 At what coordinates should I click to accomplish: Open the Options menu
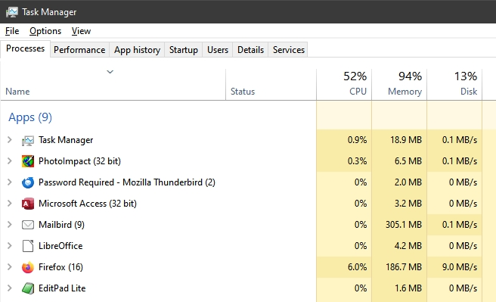tap(45, 31)
